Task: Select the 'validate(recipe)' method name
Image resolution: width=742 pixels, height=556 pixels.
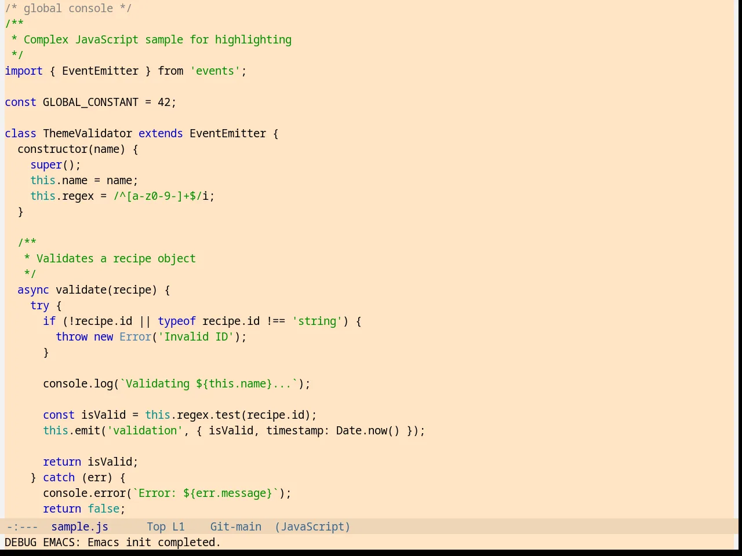Action: [106, 290]
